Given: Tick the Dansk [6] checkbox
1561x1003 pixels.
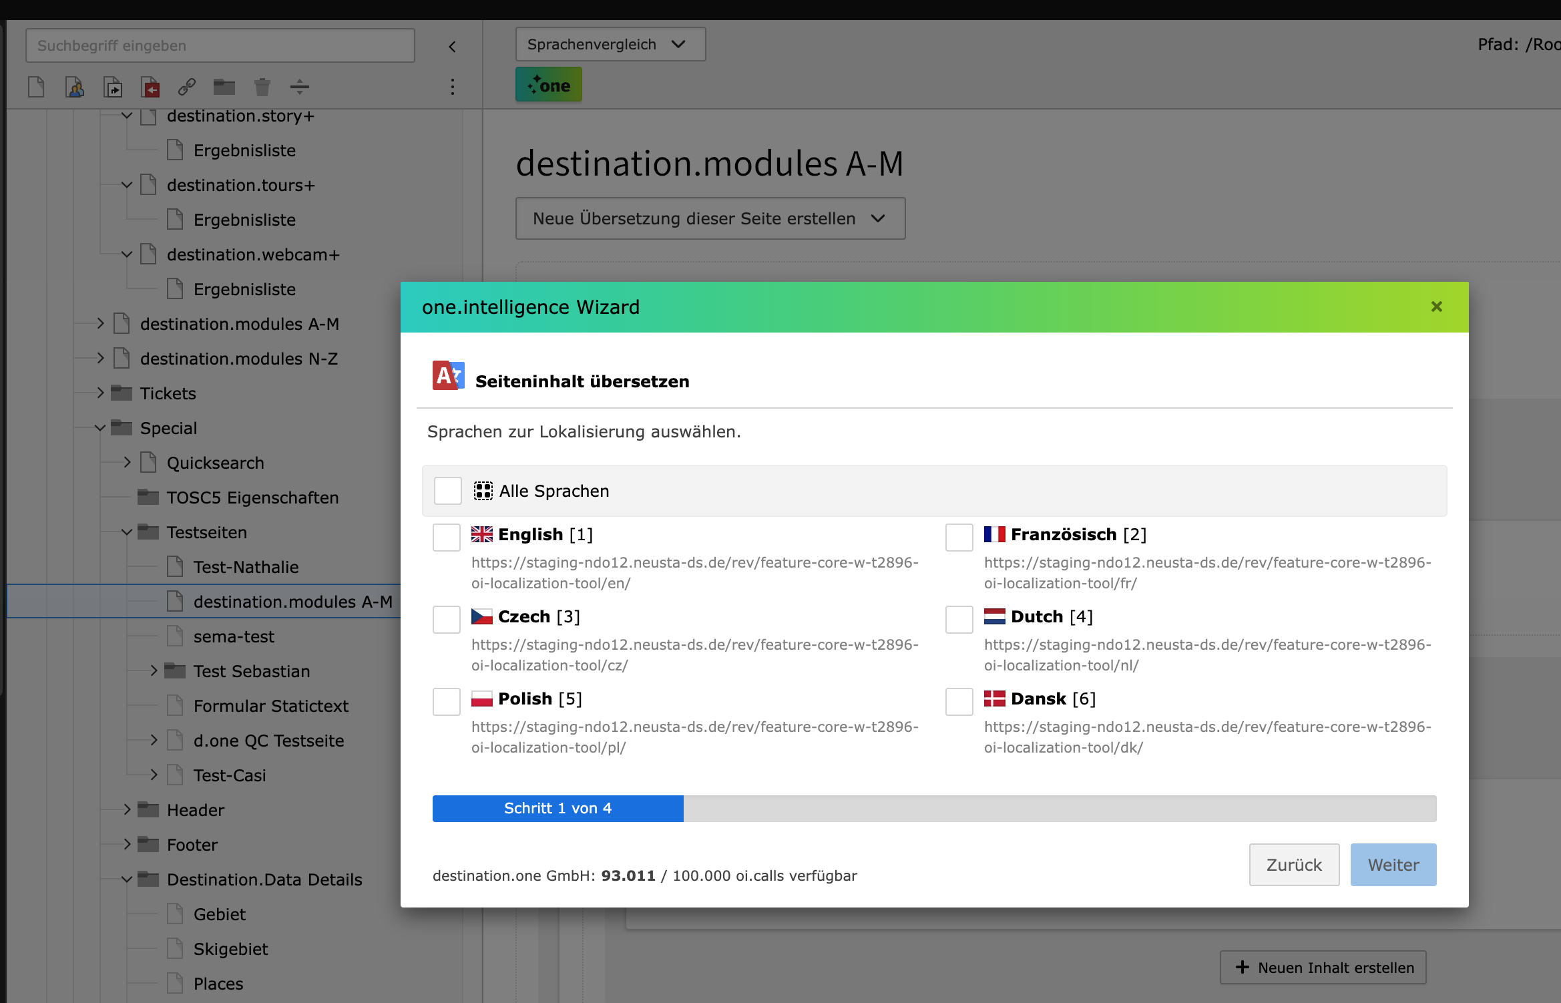Looking at the screenshot, I should pos(959,701).
